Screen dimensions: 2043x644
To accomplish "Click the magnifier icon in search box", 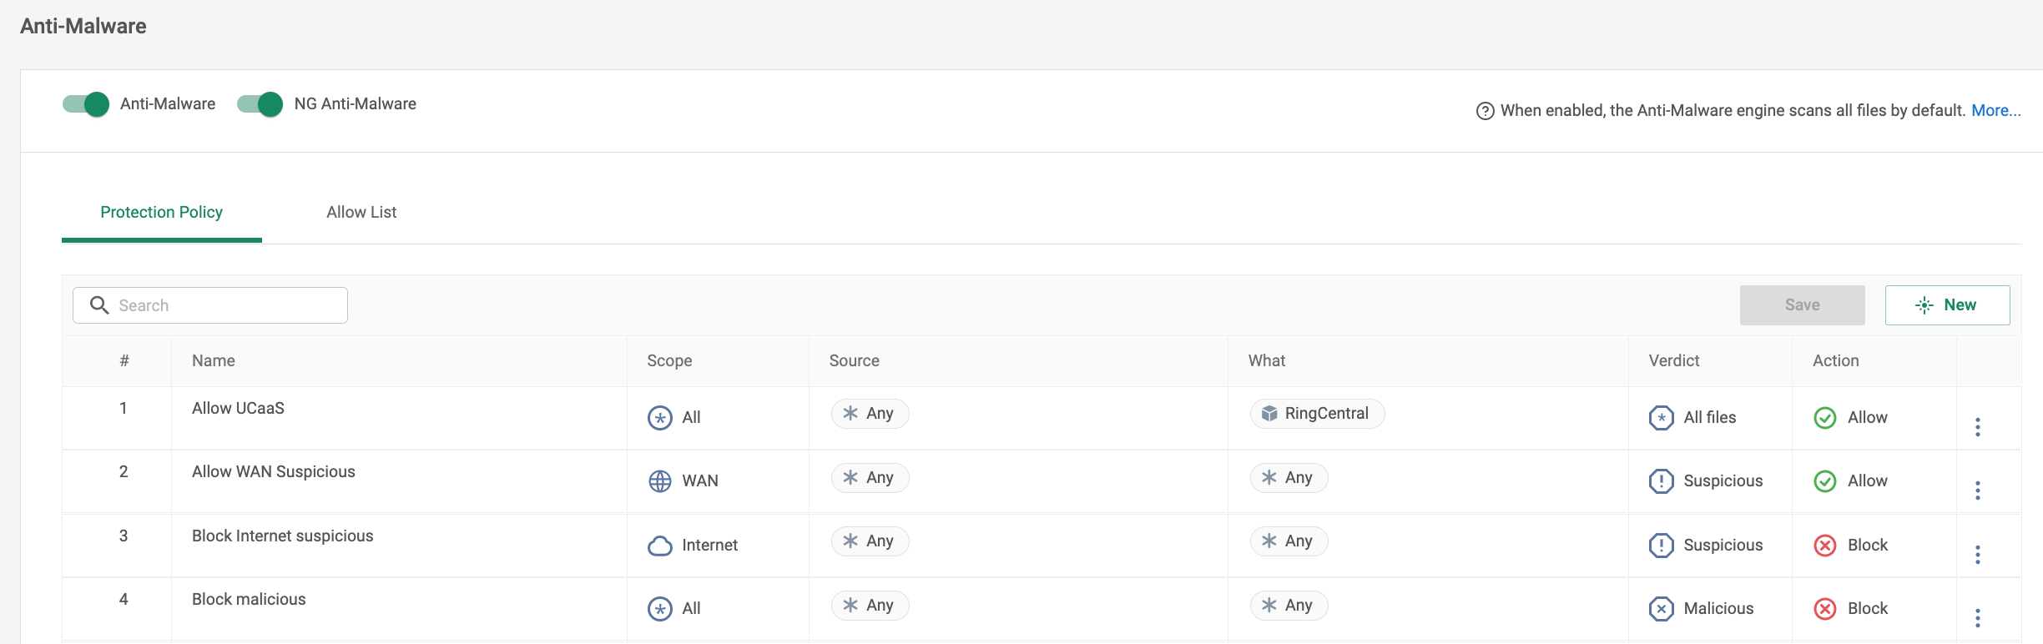I will pyautogui.click(x=99, y=305).
